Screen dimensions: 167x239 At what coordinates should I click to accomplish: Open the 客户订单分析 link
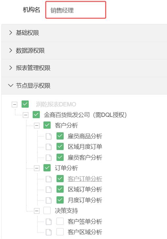(x=85, y=179)
